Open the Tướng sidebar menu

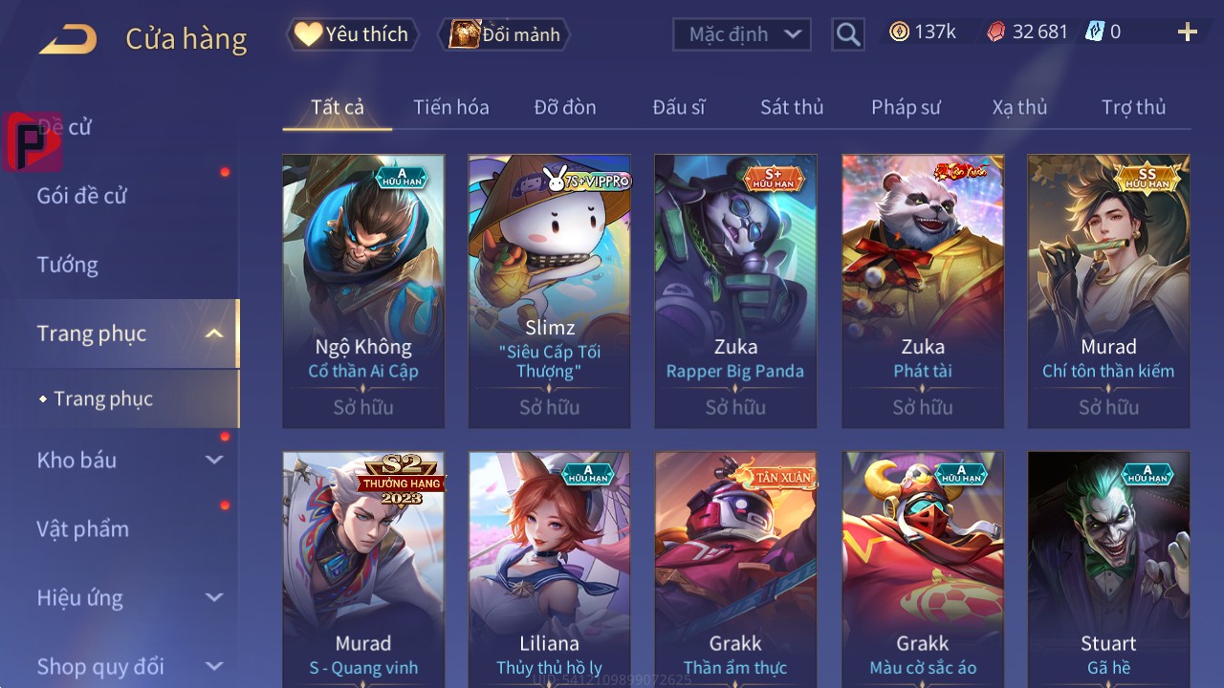tap(68, 265)
